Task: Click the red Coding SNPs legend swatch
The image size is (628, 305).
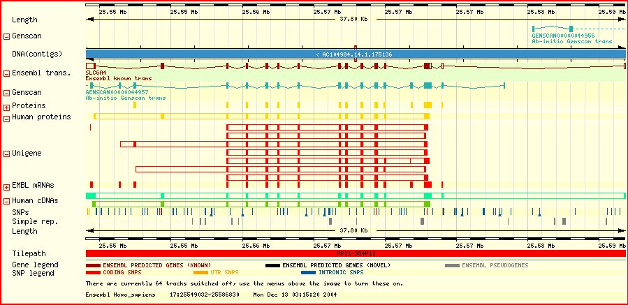Action: (93, 272)
